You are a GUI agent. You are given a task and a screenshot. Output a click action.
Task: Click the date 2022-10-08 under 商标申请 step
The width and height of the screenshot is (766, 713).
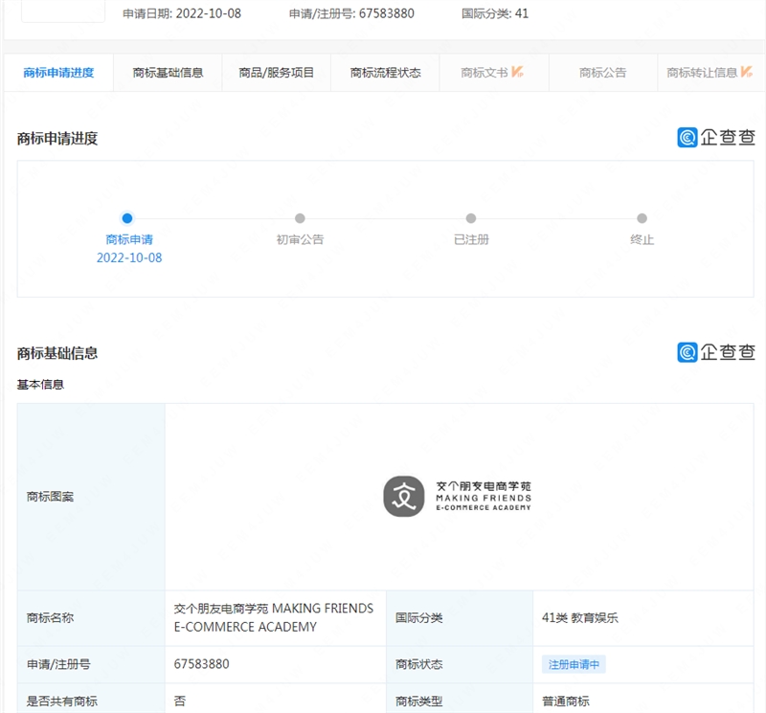[x=129, y=257]
